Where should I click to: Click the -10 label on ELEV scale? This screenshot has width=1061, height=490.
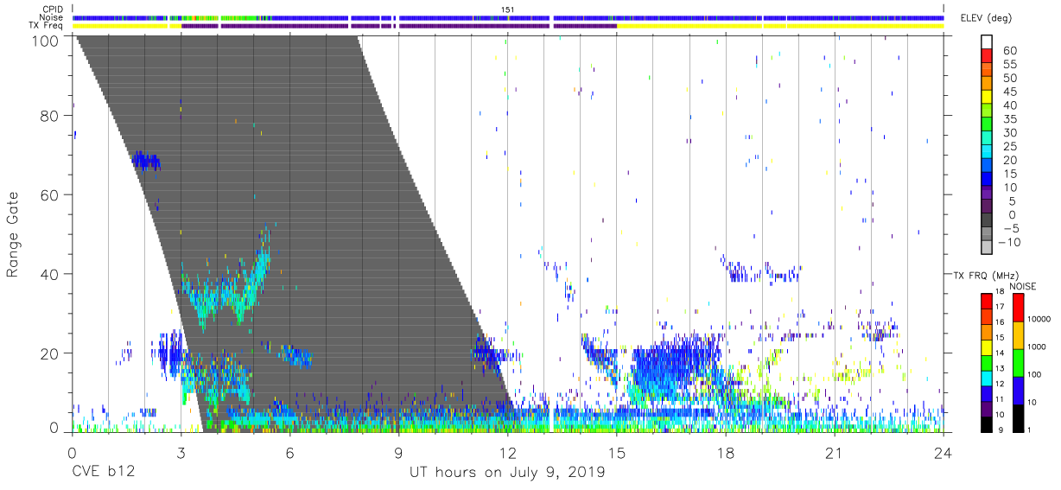click(1010, 242)
